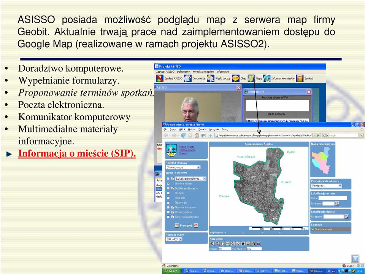Screen dimensions: 365x274
Task: Click the Strona główna link
Action: [x=187, y=150]
